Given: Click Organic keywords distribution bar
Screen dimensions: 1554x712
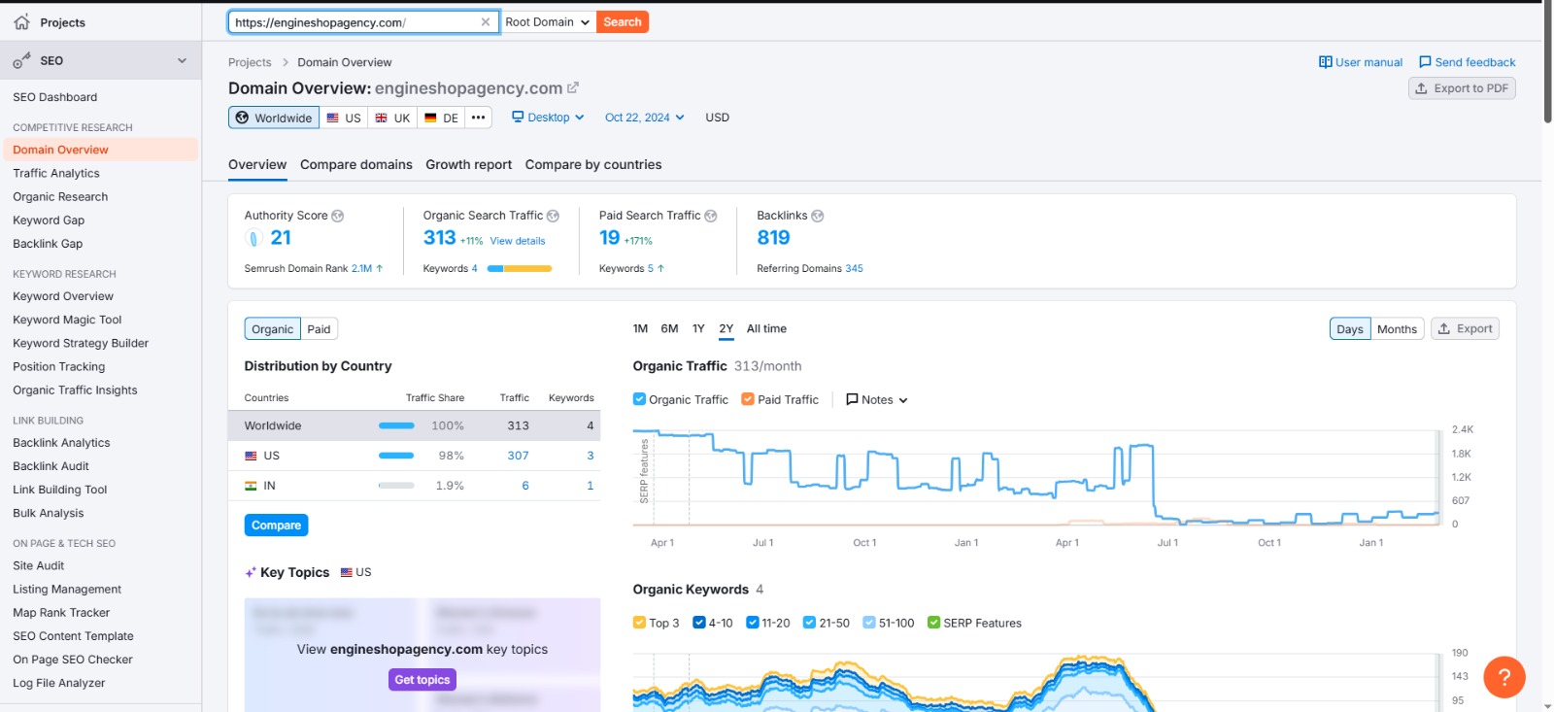Looking at the screenshot, I should (x=520, y=269).
